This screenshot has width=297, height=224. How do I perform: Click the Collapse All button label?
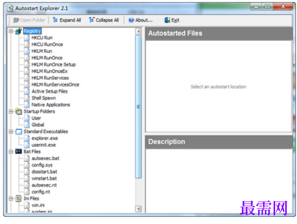click(x=107, y=20)
